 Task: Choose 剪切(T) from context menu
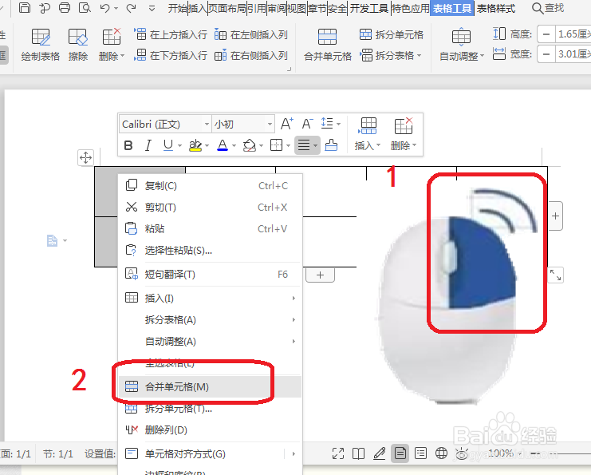click(210, 207)
